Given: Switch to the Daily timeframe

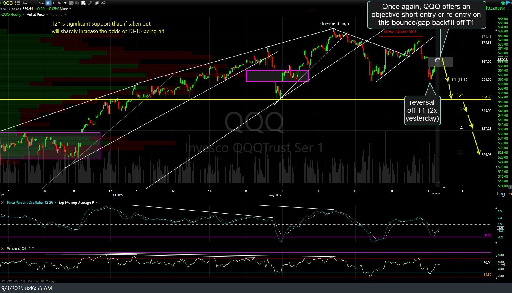Looking at the screenshot, I should [54, 3].
